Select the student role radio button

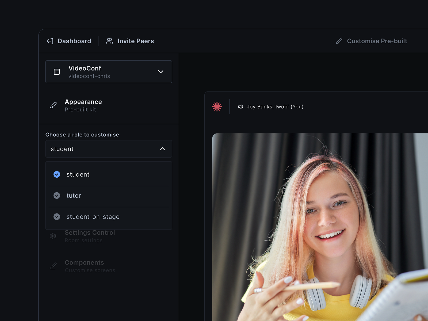click(57, 174)
